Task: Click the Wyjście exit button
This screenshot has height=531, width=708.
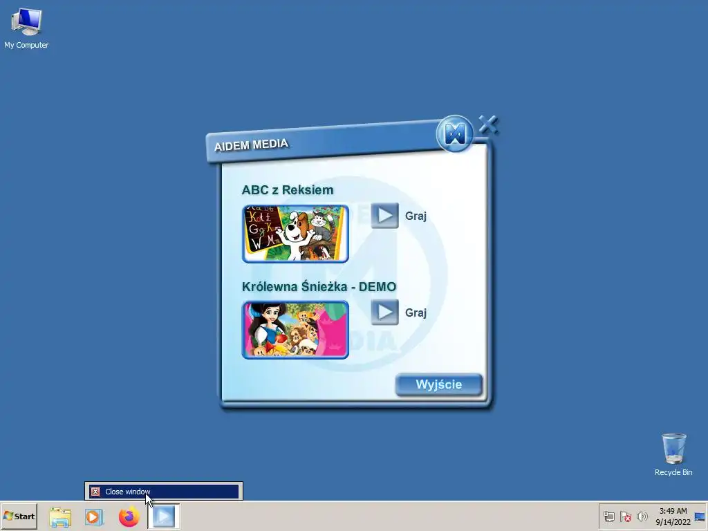Action: point(439,384)
